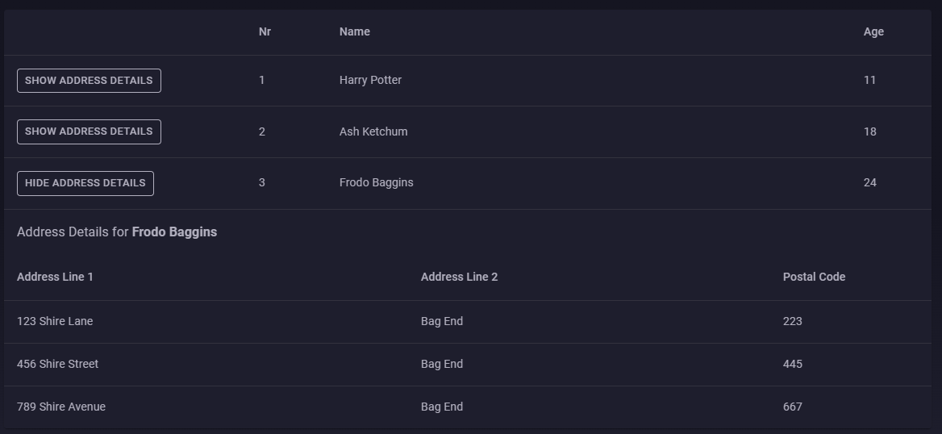Click age value 24 for Frodo
The height and width of the screenshot is (434, 942).
pyautogui.click(x=870, y=183)
